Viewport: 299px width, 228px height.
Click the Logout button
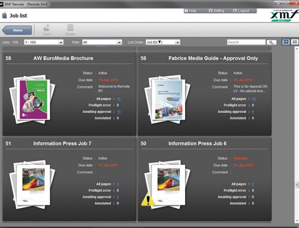tap(241, 11)
